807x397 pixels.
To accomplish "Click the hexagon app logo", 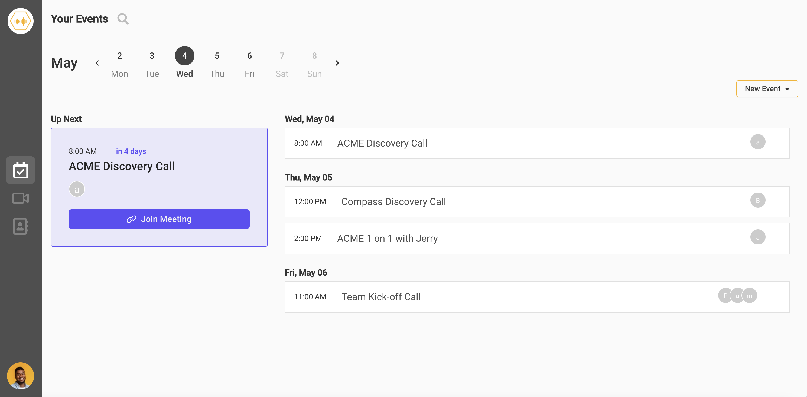I will tap(21, 21).
